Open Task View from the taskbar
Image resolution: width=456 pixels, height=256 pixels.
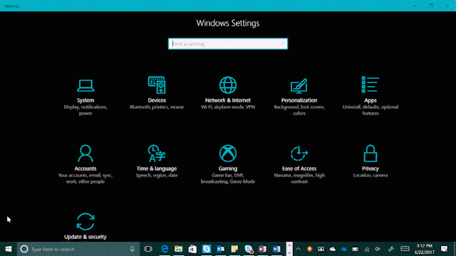[x=148, y=249]
